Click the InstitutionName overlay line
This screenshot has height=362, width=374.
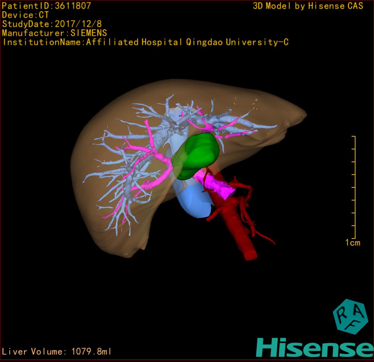[145, 42]
